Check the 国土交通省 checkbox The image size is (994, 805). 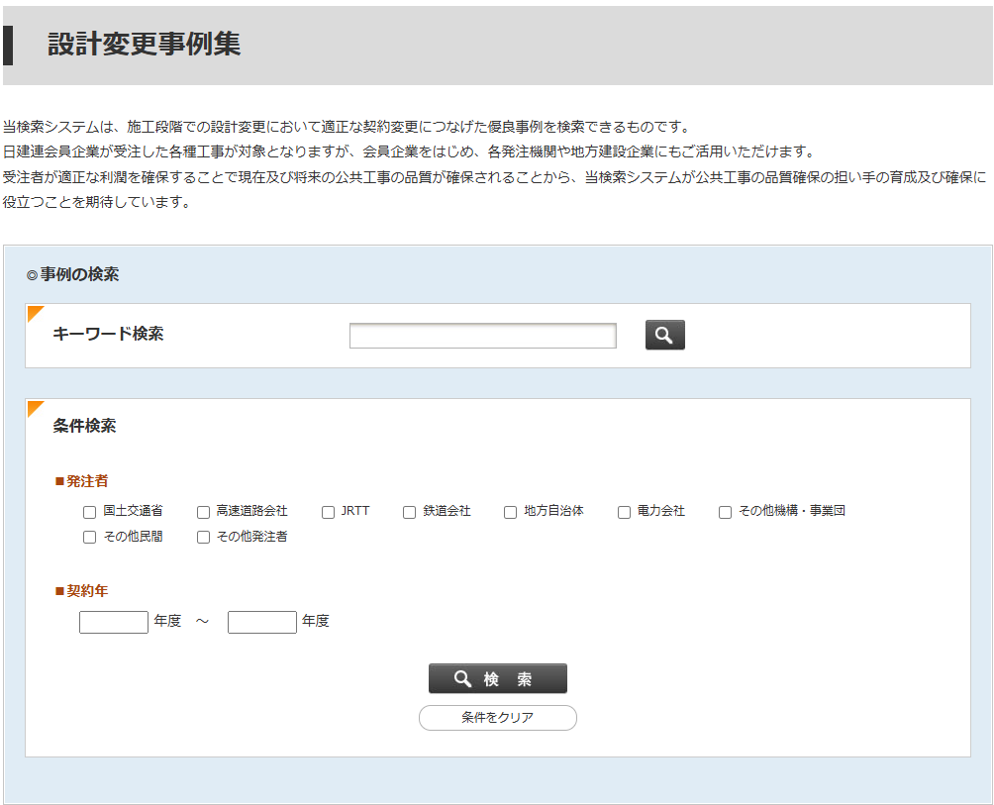click(x=89, y=512)
